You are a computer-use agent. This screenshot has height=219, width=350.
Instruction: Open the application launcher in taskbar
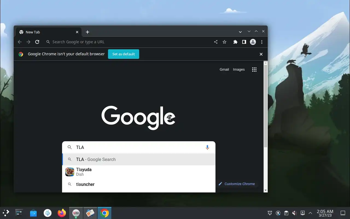tap(6, 213)
